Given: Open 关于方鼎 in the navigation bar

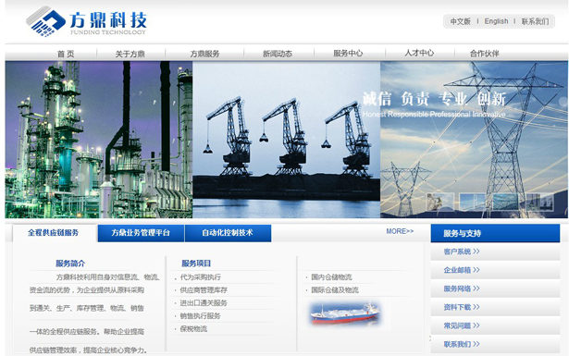Looking at the screenshot, I should (x=130, y=54).
